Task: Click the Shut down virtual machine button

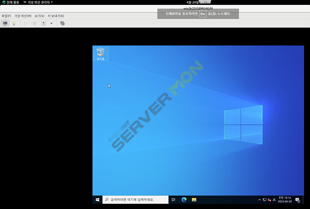Action: 44,23
